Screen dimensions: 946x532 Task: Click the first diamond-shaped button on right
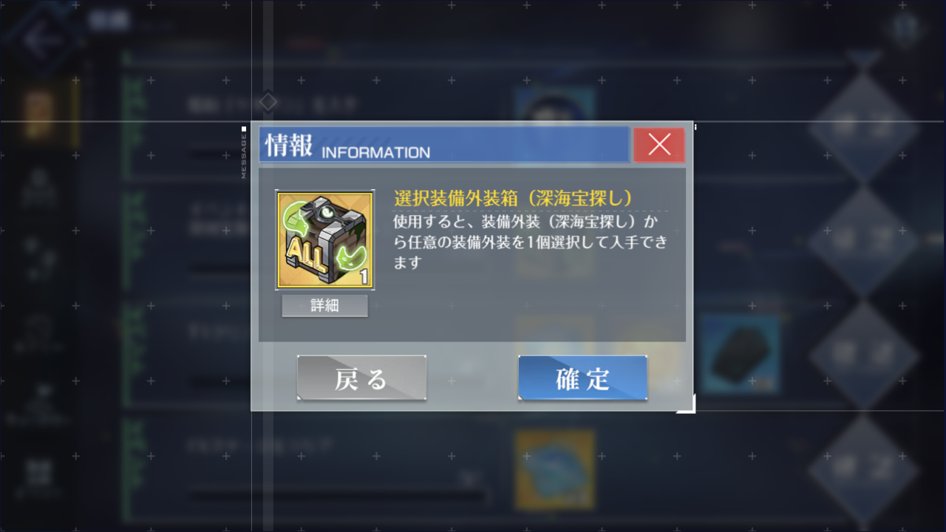865,127
